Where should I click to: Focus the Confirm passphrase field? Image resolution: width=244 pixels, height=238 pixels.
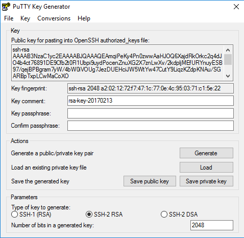(151, 126)
